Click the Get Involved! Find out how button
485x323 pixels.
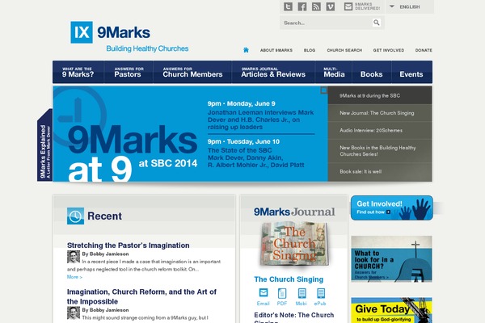click(x=391, y=208)
